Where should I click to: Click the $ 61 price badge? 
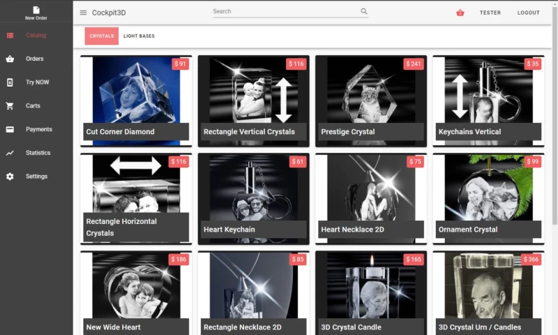point(298,162)
